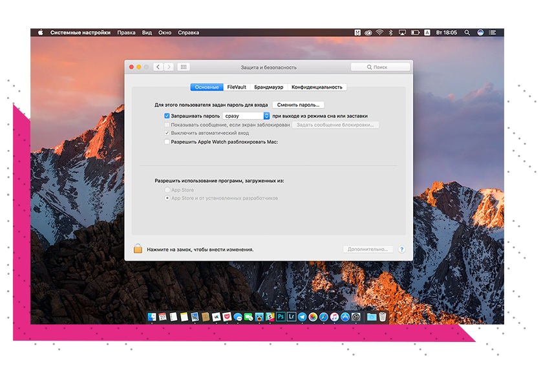The image size is (543, 373).
Task: Select the 'App Store' radio button
Action: pos(167,190)
